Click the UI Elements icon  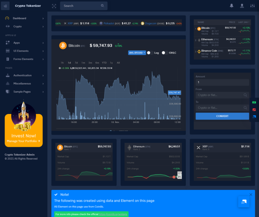point(8,51)
